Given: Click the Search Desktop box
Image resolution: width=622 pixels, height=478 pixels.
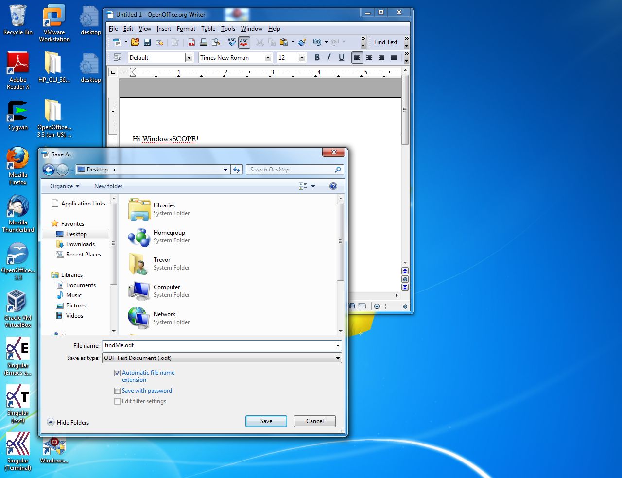Looking at the screenshot, I should (294, 170).
